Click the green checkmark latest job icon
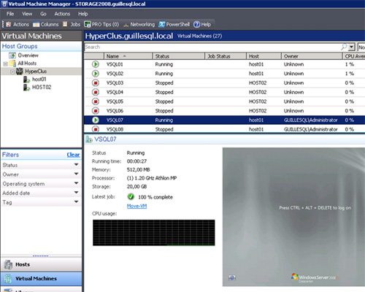The image size is (365, 292). [x=131, y=196]
